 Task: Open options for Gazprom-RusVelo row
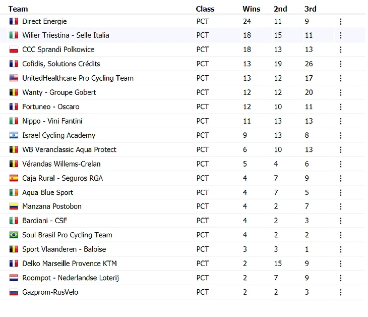pyautogui.click(x=341, y=292)
